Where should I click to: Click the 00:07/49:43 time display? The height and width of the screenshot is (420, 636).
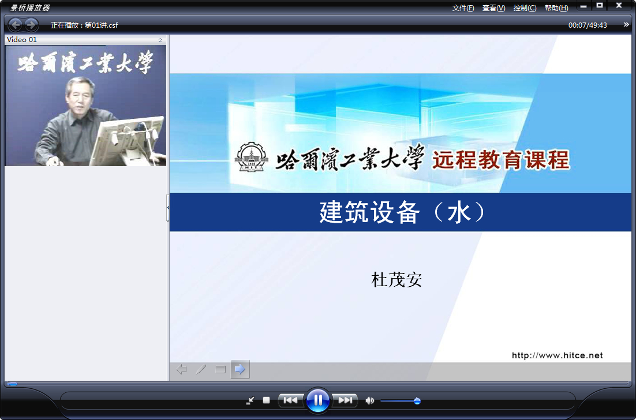[588, 25]
